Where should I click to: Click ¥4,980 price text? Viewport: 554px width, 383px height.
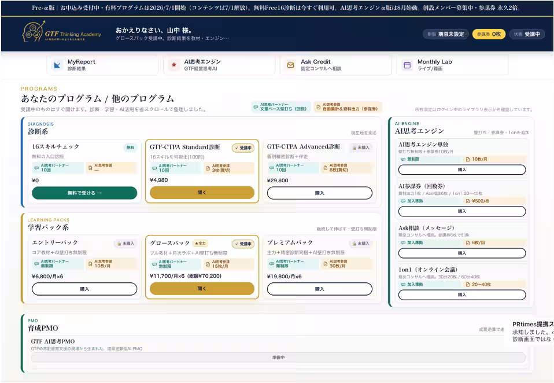[x=159, y=180]
